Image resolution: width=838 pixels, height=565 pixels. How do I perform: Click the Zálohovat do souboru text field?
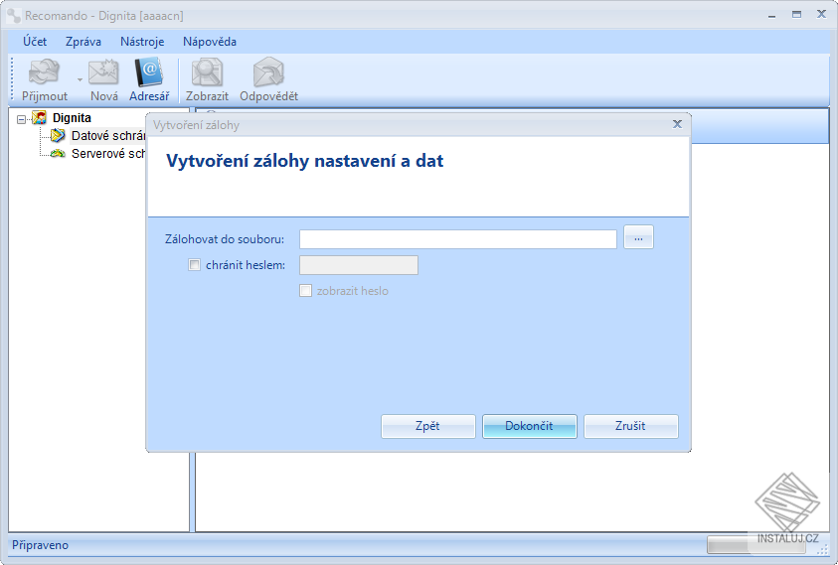[x=458, y=238]
